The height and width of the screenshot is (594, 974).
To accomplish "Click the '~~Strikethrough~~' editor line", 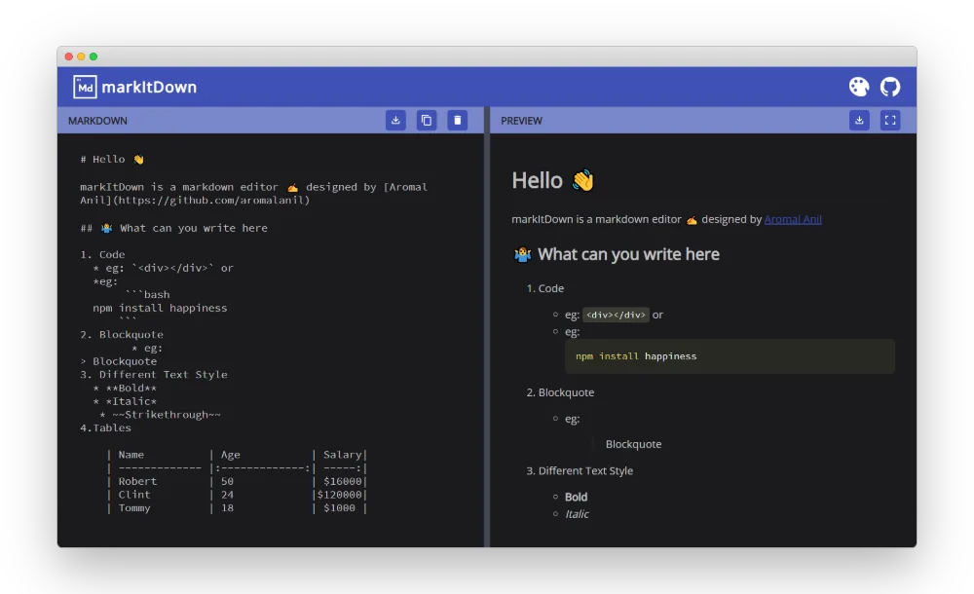I will 161,415.
